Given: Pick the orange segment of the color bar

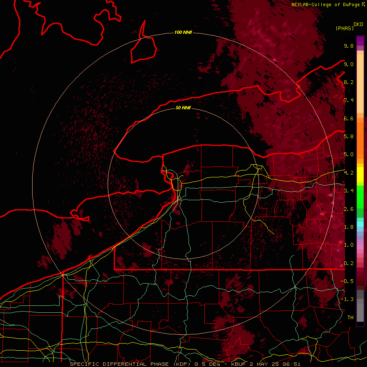Looking at the screenshot, I should (x=360, y=141).
